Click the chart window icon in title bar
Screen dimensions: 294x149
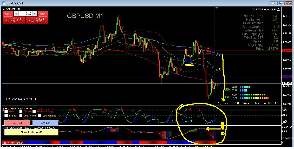(x=3, y=3)
